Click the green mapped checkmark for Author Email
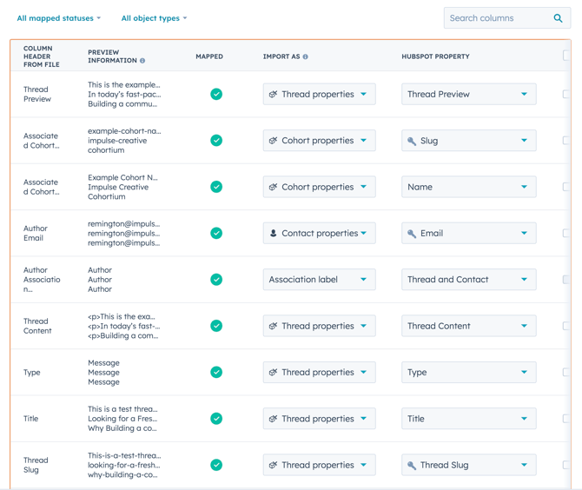 [x=216, y=233]
